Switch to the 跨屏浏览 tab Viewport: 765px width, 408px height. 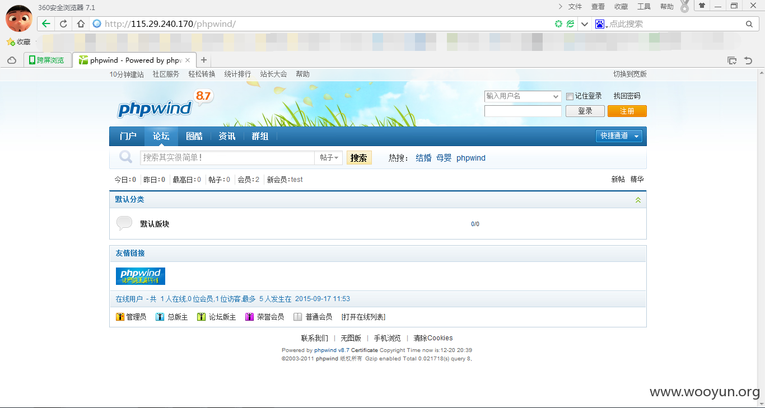click(48, 60)
